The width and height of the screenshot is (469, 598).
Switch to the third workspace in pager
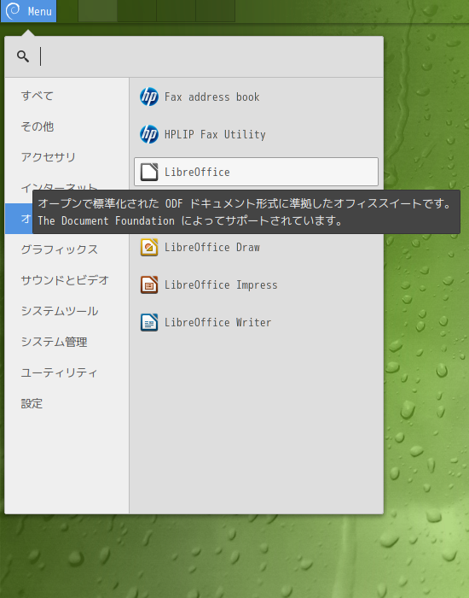point(176,10)
